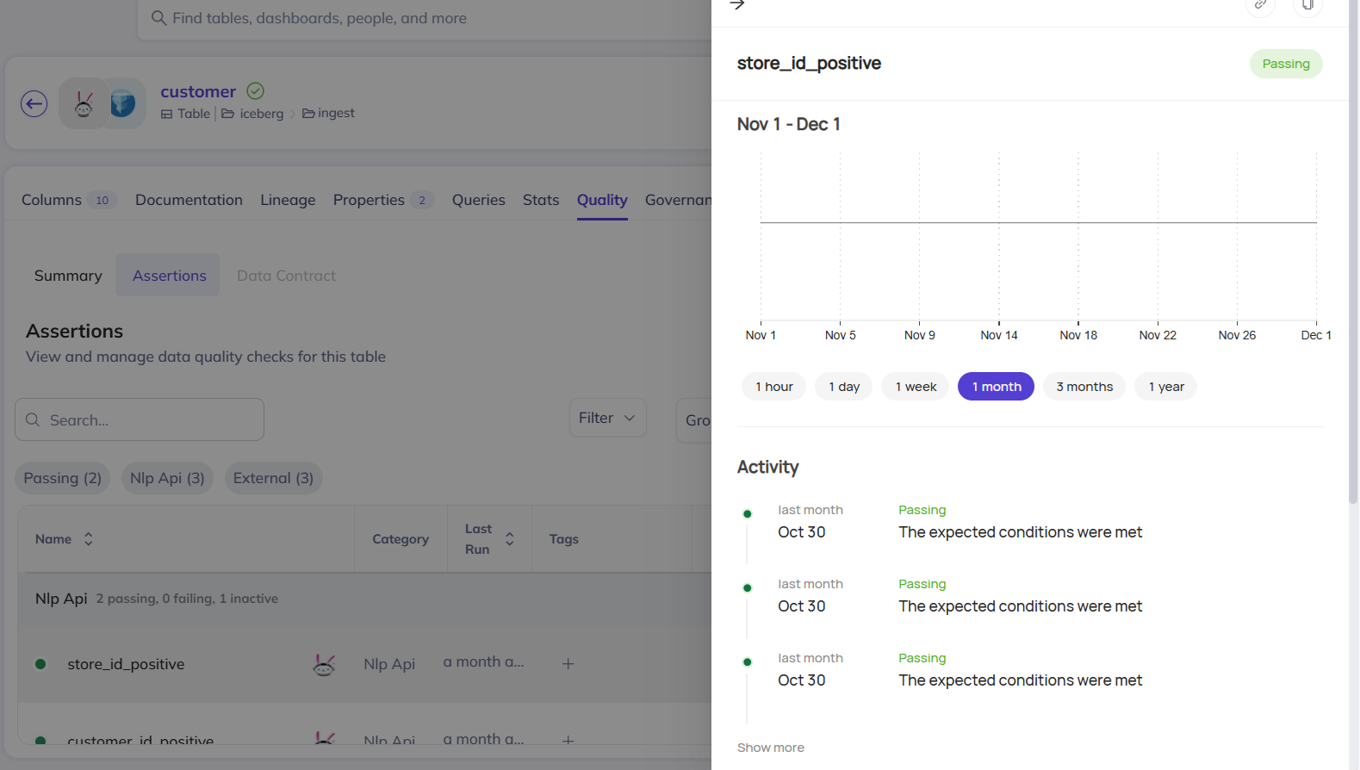Switch to the Data Contract sub-tab
This screenshot has height=770, width=1360.
click(x=286, y=276)
